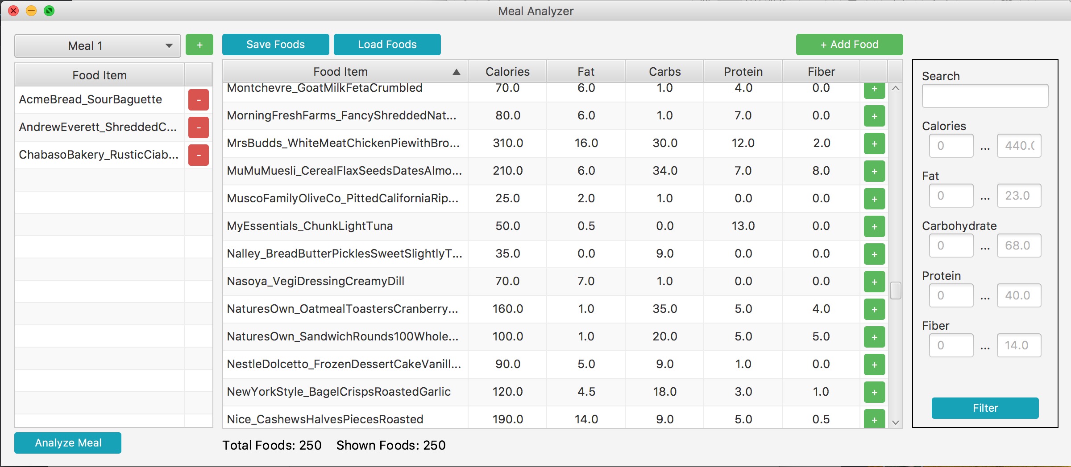Sort food table by Protein column
Image resolution: width=1071 pixels, height=467 pixels.
point(743,72)
